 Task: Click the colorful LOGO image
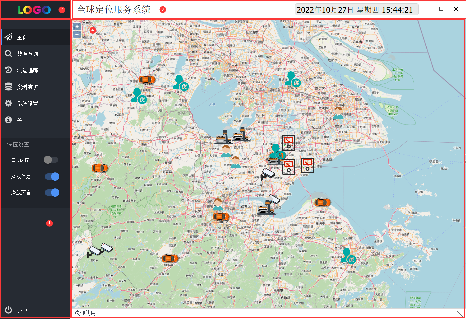34,10
